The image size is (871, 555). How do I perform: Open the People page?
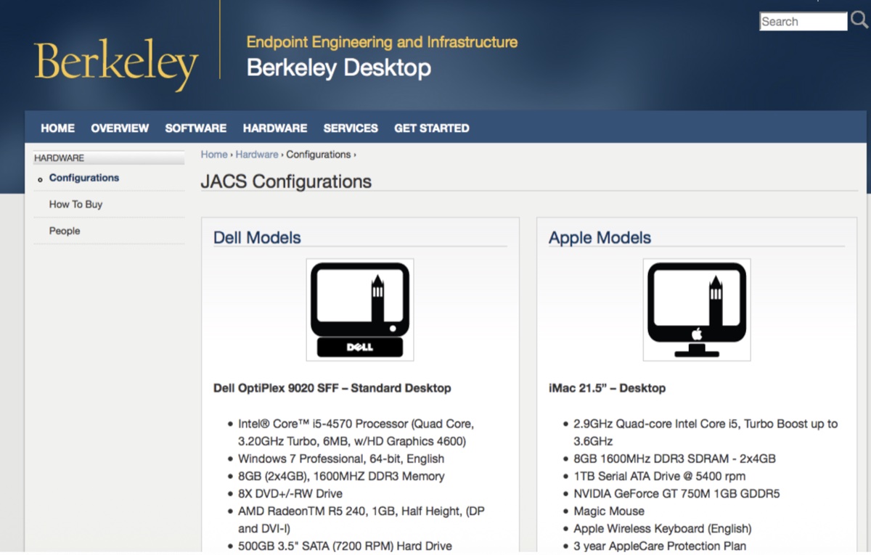pos(65,231)
